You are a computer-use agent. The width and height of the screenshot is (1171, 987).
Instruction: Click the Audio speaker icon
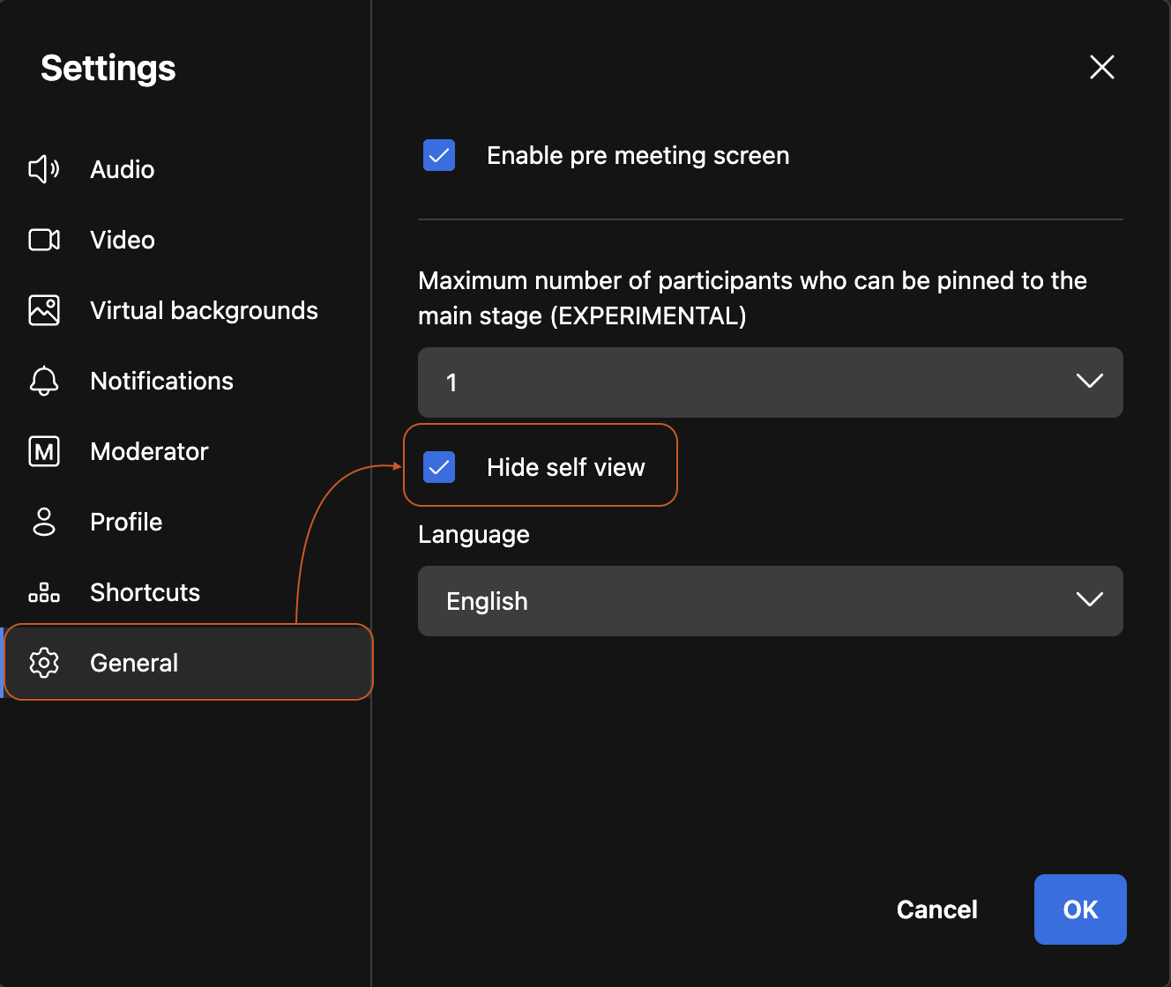point(44,169)
